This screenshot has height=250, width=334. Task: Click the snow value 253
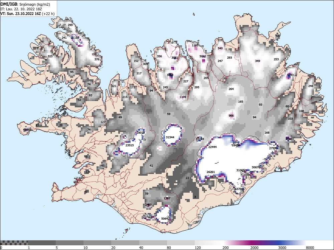pyautogui.click(x=276, y=59)
